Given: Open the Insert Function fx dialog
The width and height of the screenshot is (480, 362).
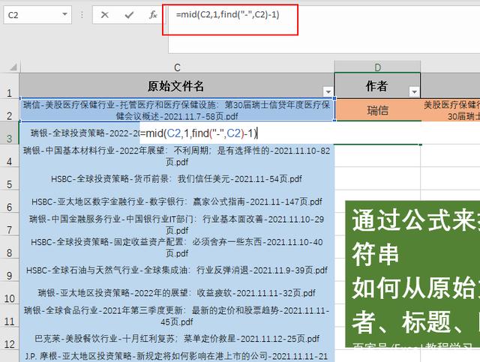Looking at the screenshot, I should coord(153,14).
